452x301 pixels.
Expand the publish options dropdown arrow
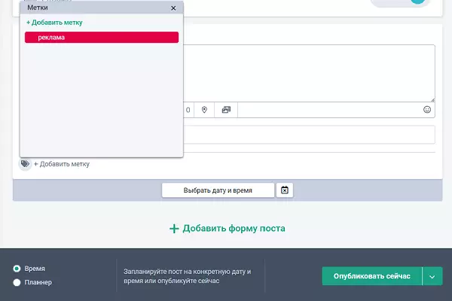point(432,276)
